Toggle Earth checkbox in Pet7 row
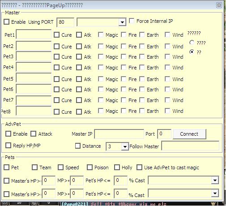Viewport: 226px width, 206px height. 142,100
